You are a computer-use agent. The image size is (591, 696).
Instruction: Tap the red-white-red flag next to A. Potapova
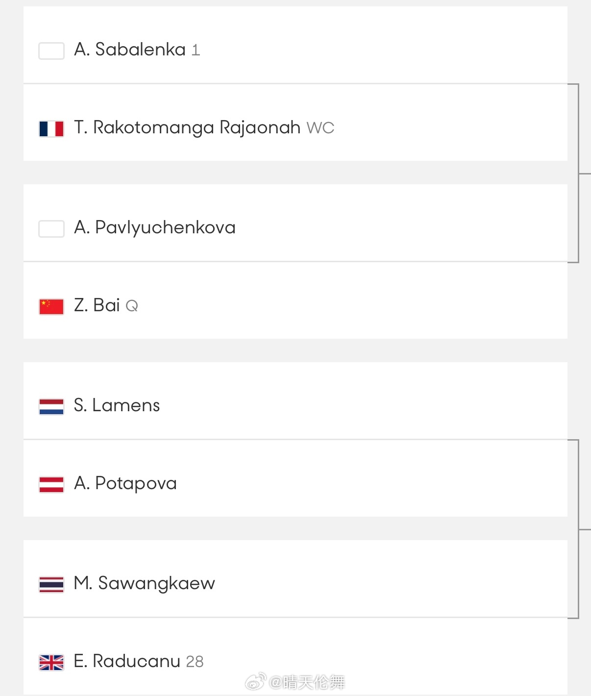[51, 485]
